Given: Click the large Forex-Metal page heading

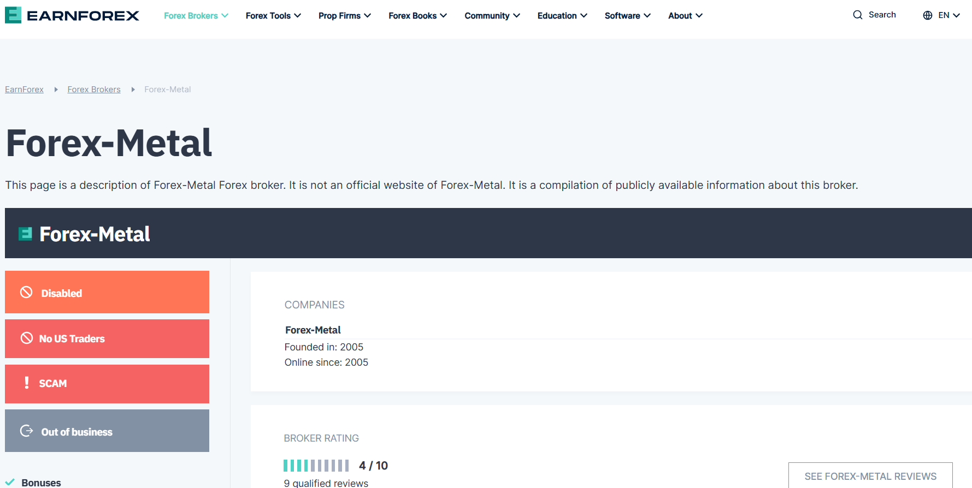Looking at the screenshot, I should tap(109, 143).
